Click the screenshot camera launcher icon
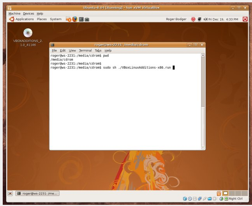This screenshot has height=206, width=252. click(x=87, y=19)
